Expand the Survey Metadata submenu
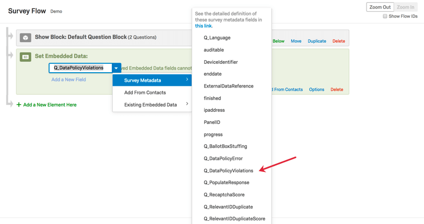424x224 pixels. (152, 80)
